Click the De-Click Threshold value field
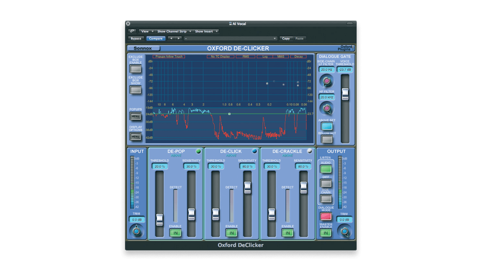This screenshot has width=482, height=271. point(215,166)
